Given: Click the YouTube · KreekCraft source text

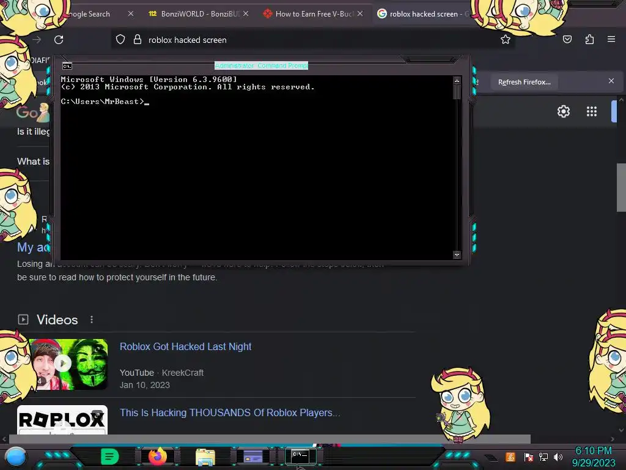Looking at the screenshot, I should point(161,373).
